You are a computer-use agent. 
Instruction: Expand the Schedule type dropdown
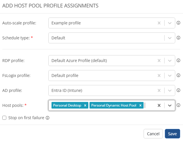170,38
